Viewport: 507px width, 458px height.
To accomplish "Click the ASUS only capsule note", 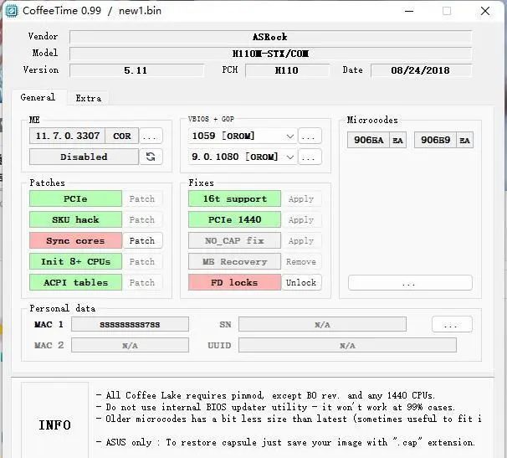I will pyautogui.click(x=285, y=442).
